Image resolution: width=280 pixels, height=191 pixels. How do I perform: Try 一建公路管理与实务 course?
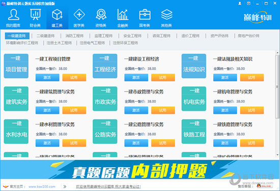coord(163,143)
